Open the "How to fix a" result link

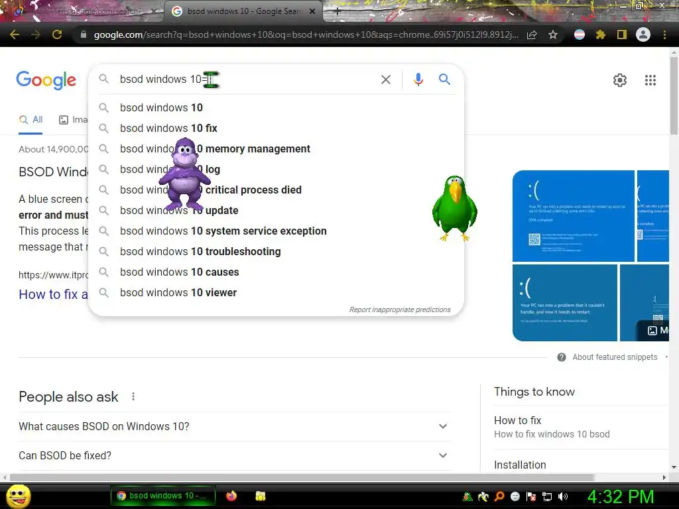tap(53, 294)
